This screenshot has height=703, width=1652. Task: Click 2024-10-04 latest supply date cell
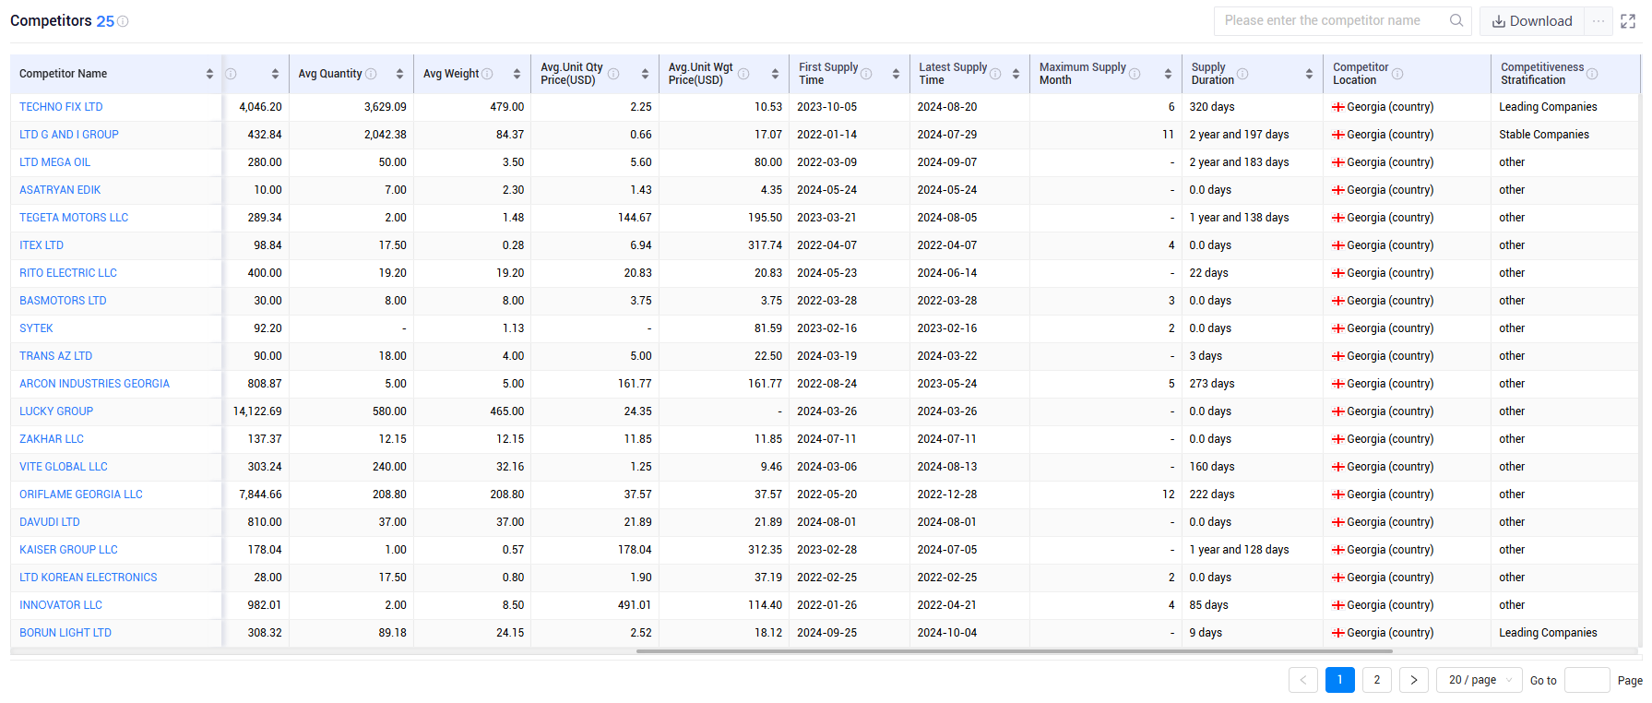tap(947, 633)
